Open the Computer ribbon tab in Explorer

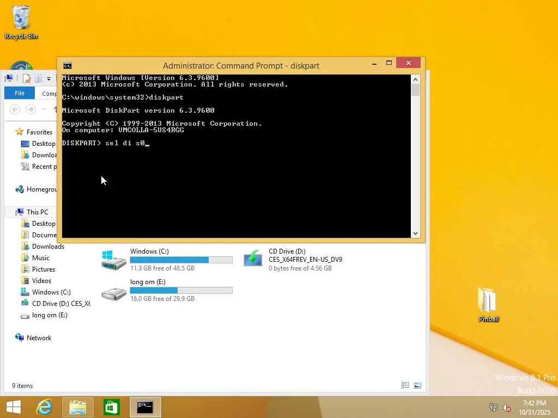pyautogui.click(x=49, y=94)
